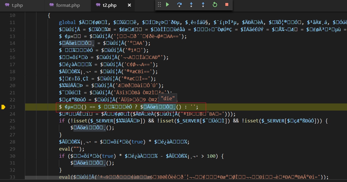Viewport: 347px width, 182px height.
Task: Click line number 13 in the gutter
Action: pos(12,36)
